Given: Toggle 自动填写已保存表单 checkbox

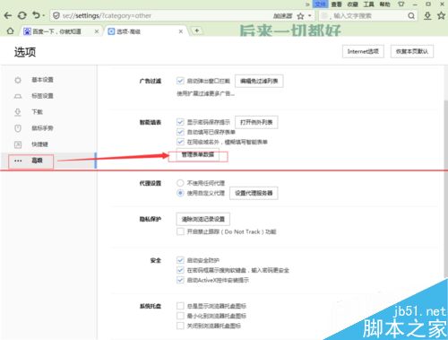Looking at the screenshot, I should pyautogui.click(x=180, y=132).
